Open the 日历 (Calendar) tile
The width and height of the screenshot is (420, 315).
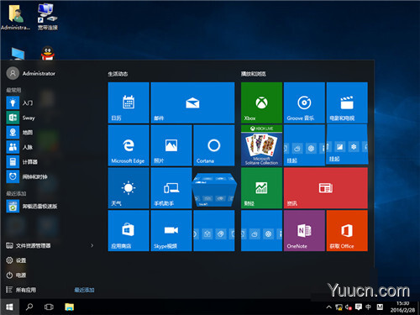[x=129, y=102]
